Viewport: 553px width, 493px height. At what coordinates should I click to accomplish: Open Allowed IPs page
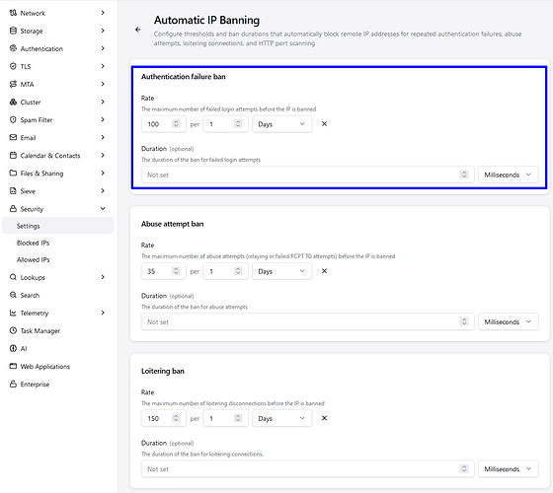point(34,259)
